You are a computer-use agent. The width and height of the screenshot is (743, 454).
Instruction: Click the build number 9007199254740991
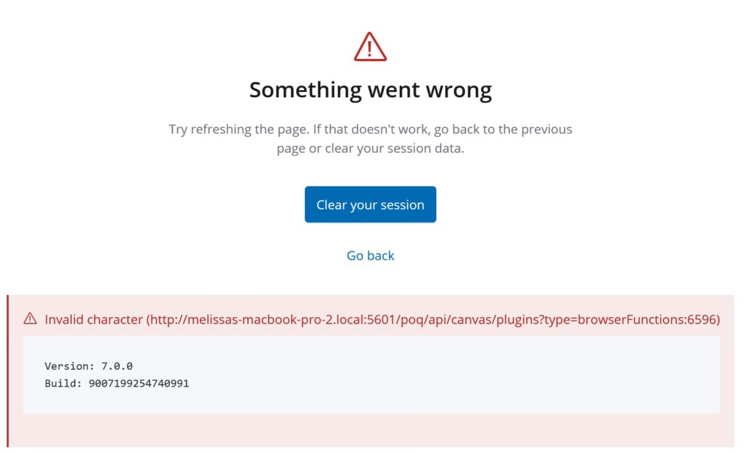click(x=139, y=384)
